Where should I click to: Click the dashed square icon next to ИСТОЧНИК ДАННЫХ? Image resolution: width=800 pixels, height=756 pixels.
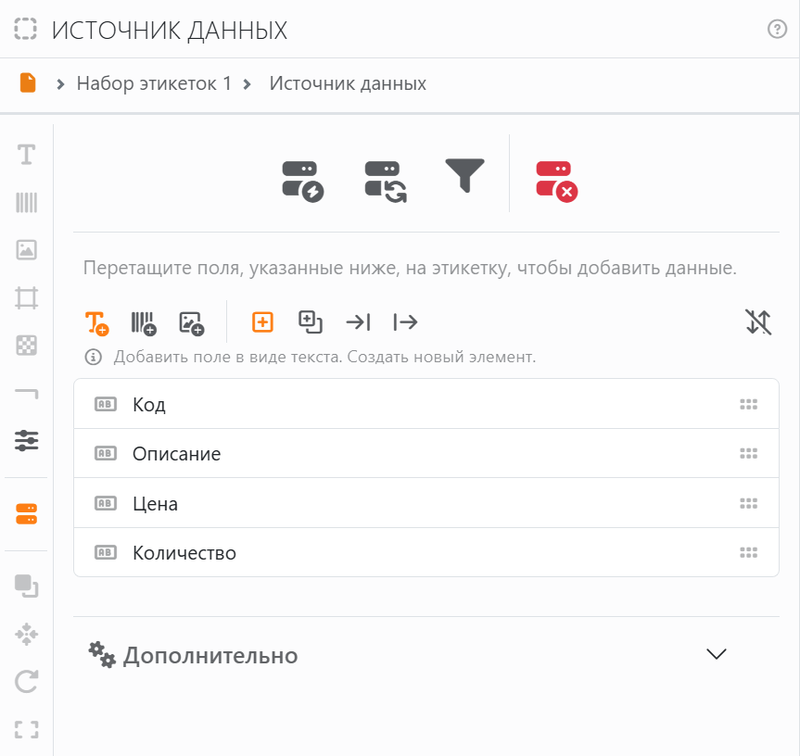[x=26, y=29]
